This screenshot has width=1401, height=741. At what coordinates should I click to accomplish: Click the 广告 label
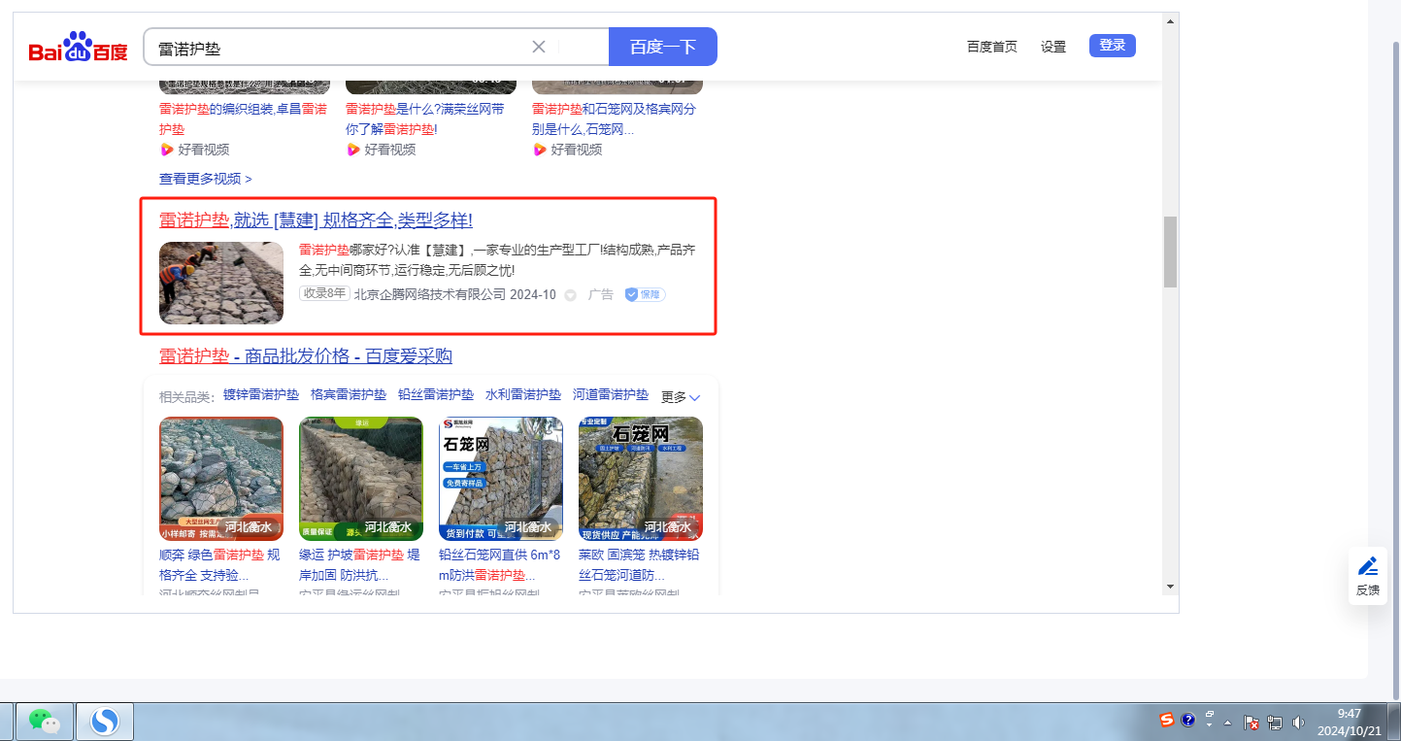601,294
